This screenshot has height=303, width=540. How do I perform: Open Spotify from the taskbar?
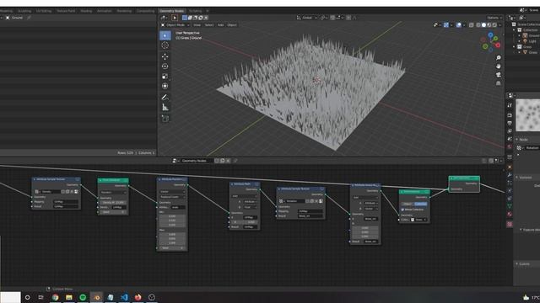click(x=83, y=297)
